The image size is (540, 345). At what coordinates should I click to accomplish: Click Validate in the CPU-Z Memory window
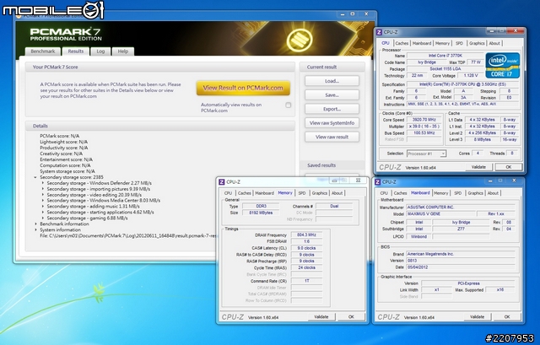pyautogui.click(x=321, y=317)
